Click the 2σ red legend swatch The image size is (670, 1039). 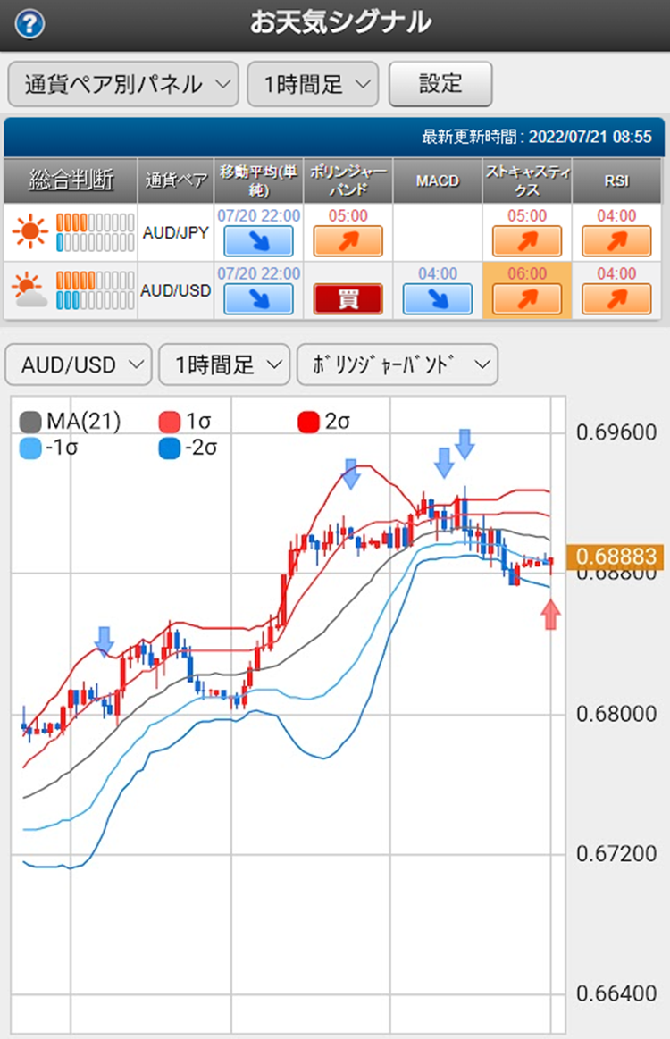pyautogui.click(x=309, y=422)
